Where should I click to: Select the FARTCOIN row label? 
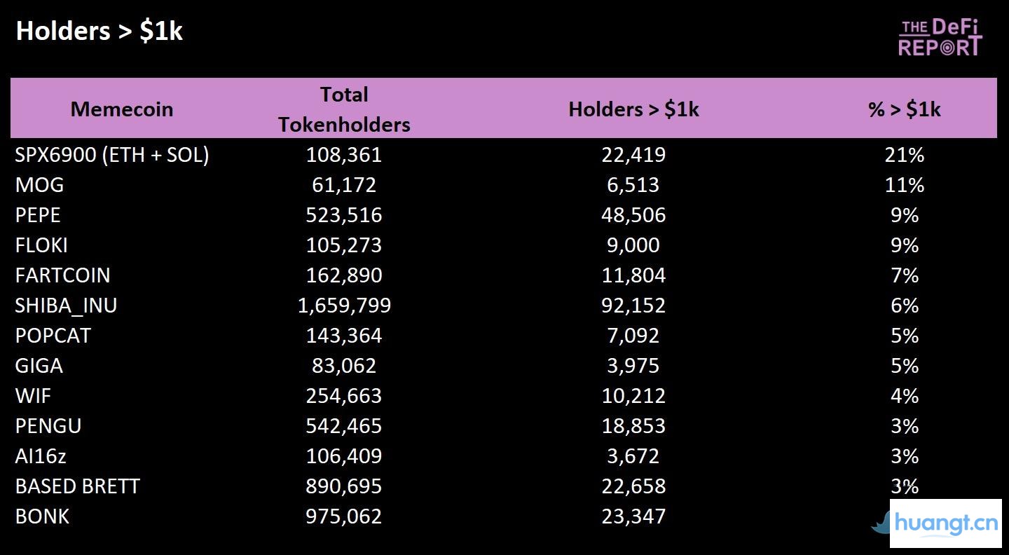pos(62,275)
